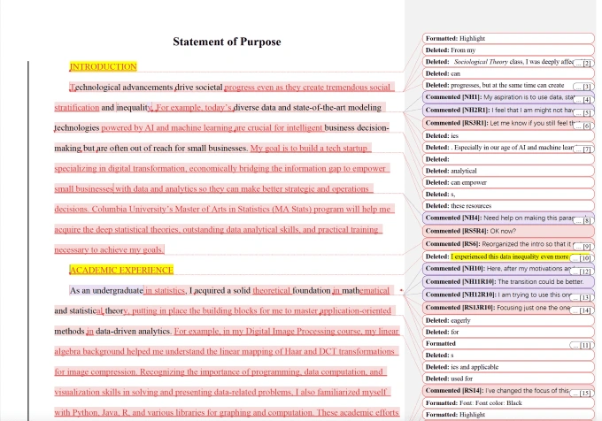This screenshot has height=421, width=602.
Task: Expand the Sociological Theory deletion balloon [2]
Action: (583, 64)
